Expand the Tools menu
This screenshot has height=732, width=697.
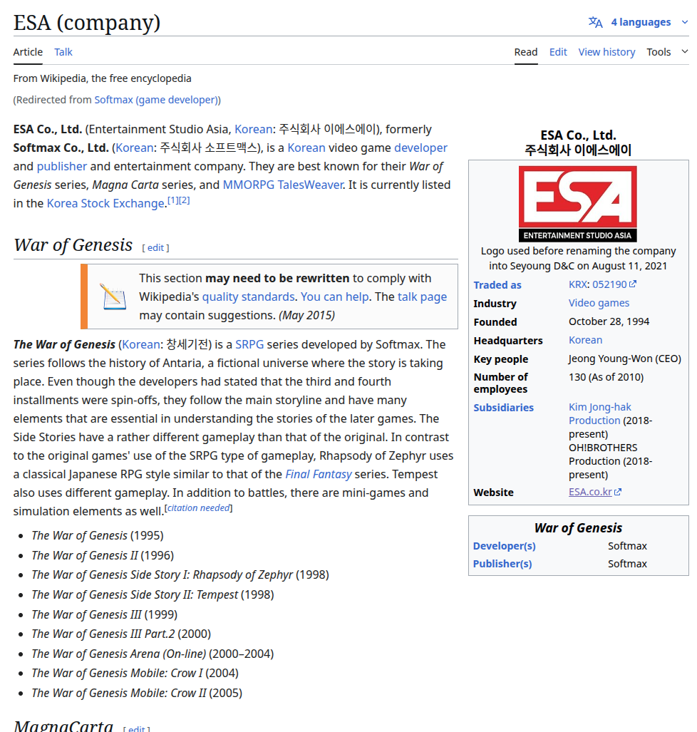pyautogui.click(x=667, y=52)
